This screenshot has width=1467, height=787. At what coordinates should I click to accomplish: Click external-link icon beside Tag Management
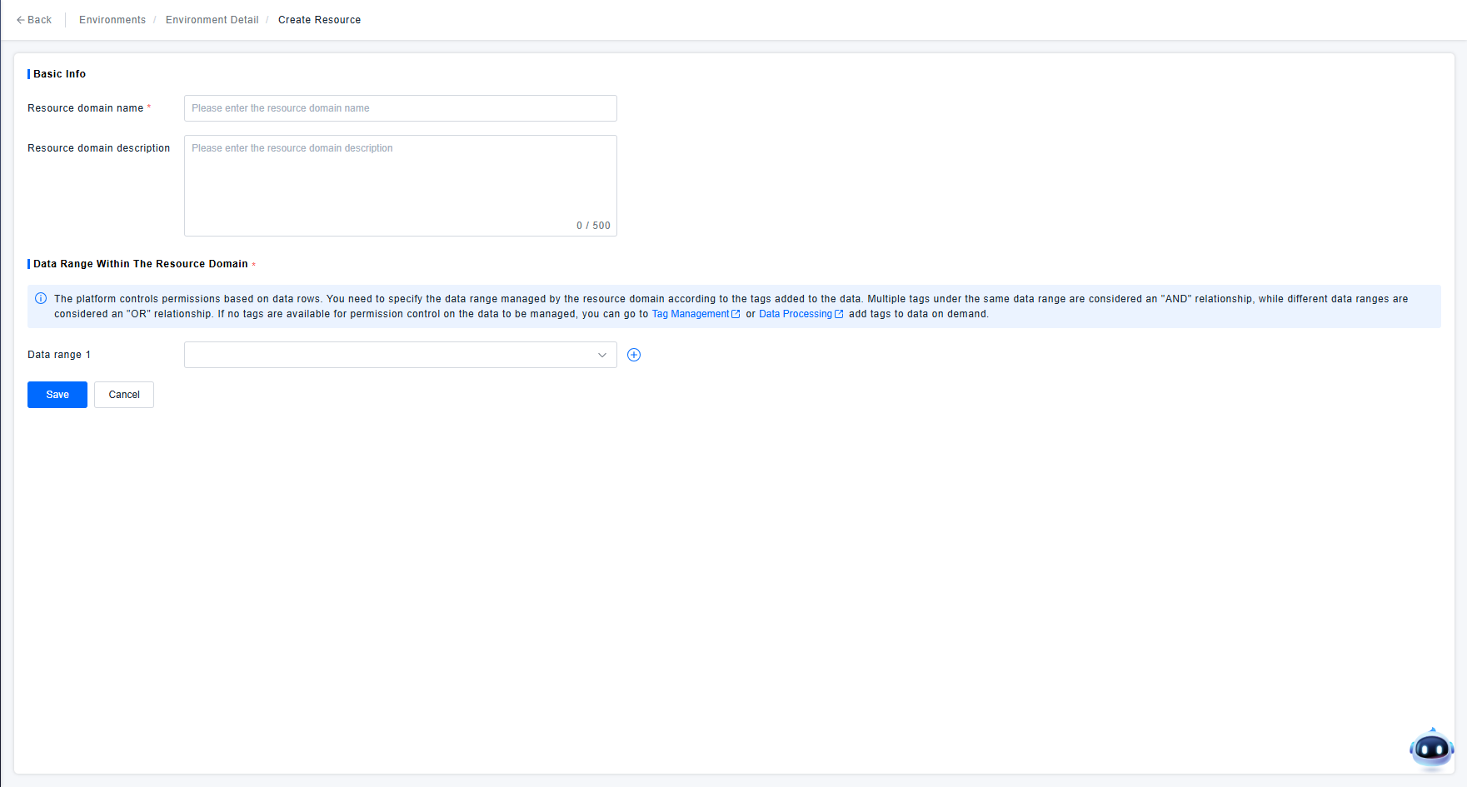pyautogui.click(x=736, y=314)
